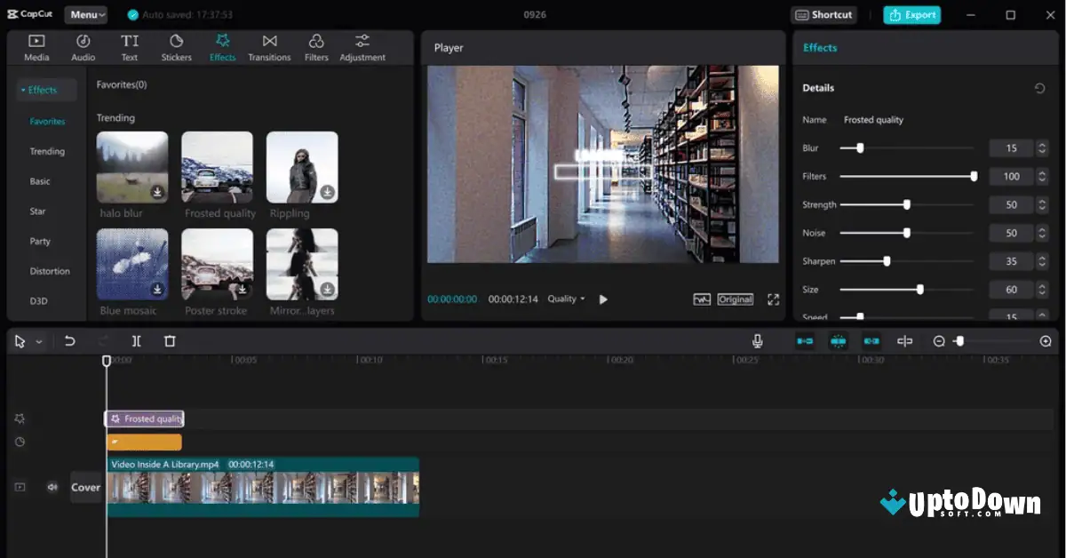Open the voiceover microphone recorder
The width and height of the screenshot is (1066, 558).
coord(756,340)
